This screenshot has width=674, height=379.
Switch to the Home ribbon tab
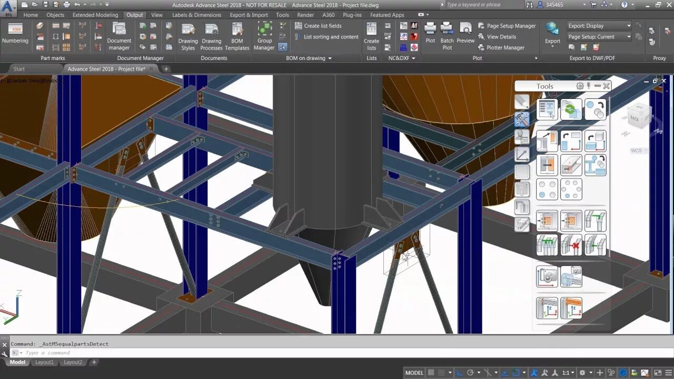[x=31, y=15]
